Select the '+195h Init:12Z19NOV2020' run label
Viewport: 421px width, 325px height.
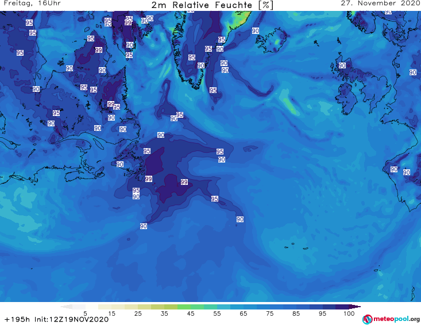pos(56,319)
